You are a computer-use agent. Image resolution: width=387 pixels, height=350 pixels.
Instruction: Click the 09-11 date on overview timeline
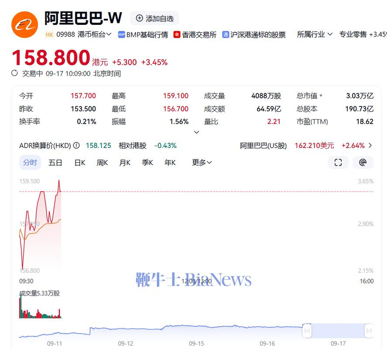(x=55, y=343)
